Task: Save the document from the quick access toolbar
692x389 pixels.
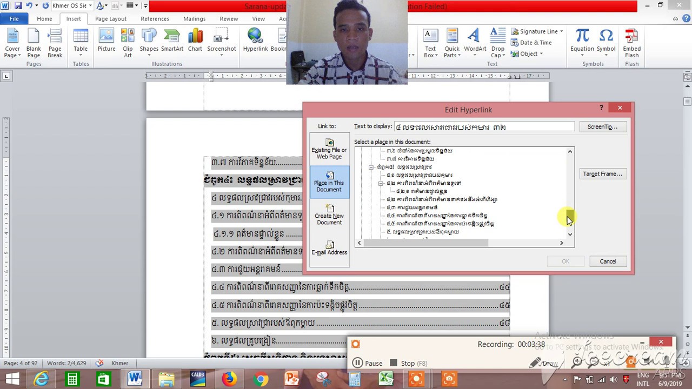Action: 18,6
